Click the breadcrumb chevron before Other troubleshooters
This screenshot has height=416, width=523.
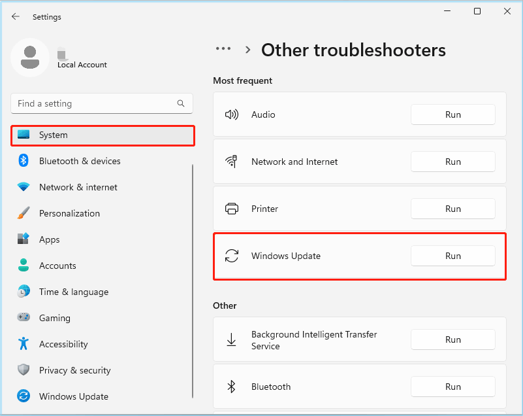click(247, 49)
